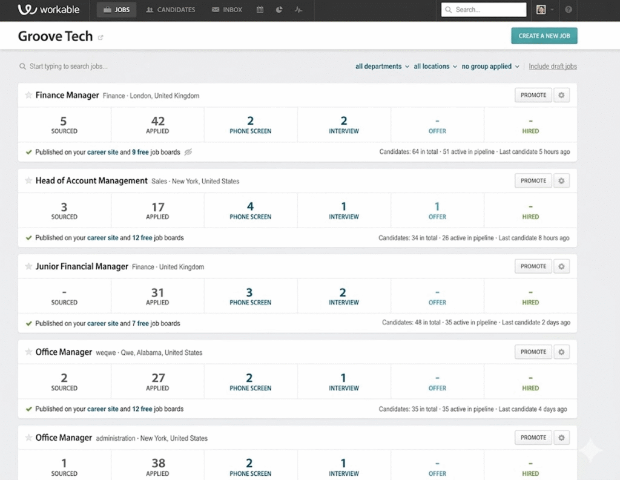Star the Junior Financial Manager job
The width and height of the screenshot is (620, 480).
pyautogui.click(x=28, y=266)
